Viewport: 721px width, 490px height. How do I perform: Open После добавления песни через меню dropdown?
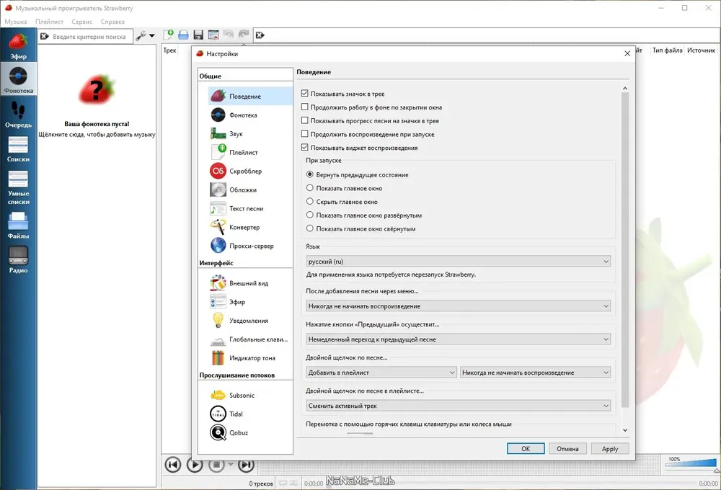459,306
